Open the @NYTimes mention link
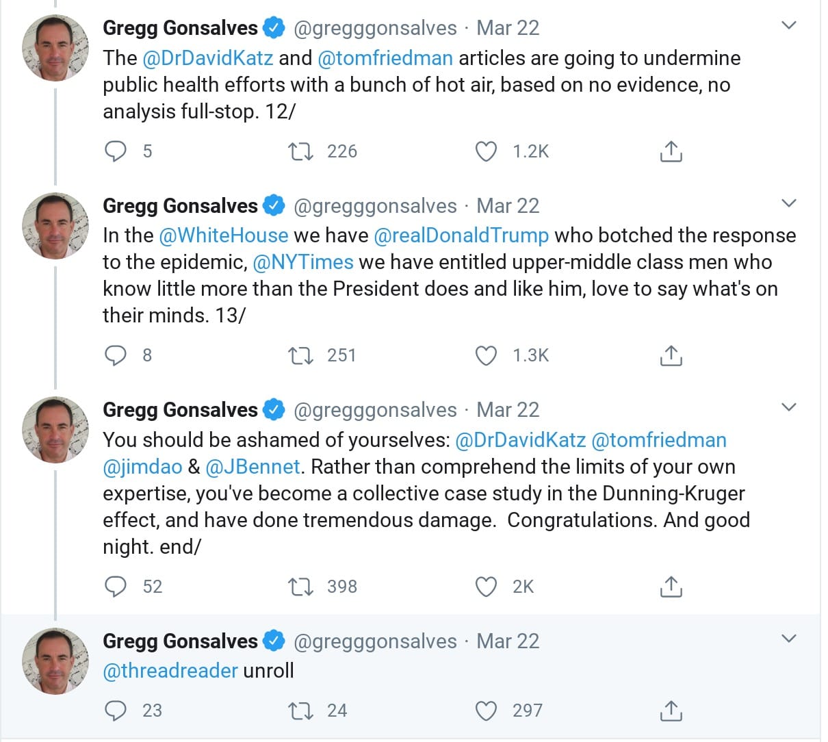 pos(303,262)
